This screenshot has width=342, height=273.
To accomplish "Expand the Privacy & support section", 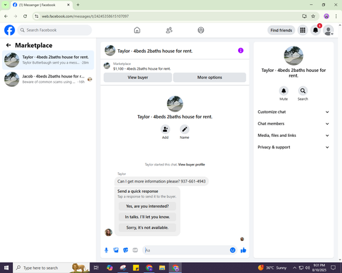I will 293,147.
